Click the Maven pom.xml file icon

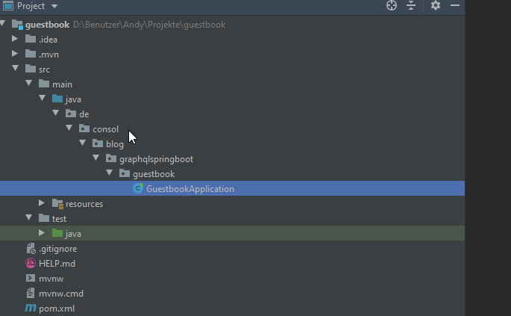click(31, 309)
